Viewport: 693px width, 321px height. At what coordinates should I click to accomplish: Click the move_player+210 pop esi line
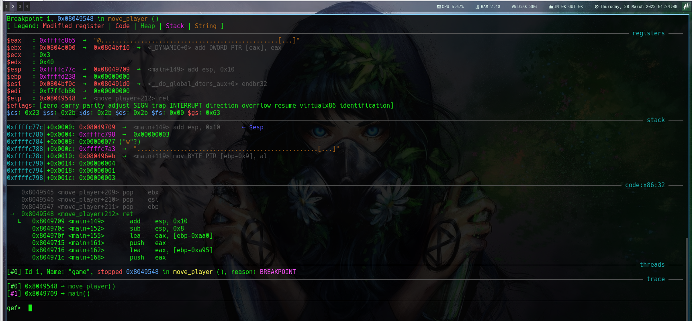point(90,199)
